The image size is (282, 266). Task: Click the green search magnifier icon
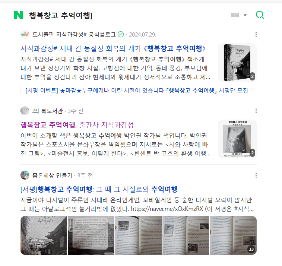click(x=260, y=15)
